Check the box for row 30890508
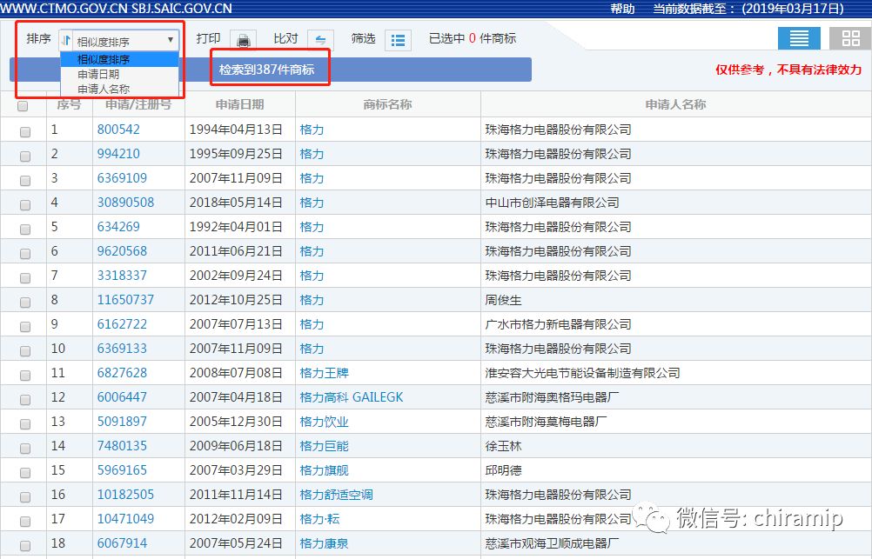The height and width of the screenshot is (559, 872). click(x=25, y=205)
